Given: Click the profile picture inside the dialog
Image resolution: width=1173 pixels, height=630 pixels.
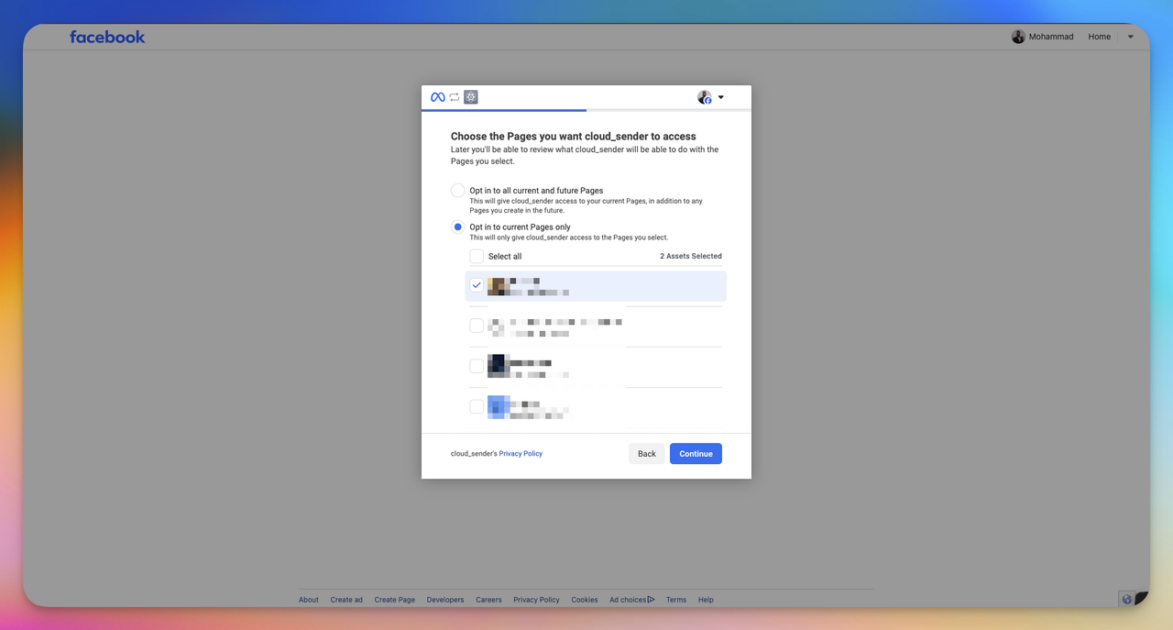Looking at the screenshot, I should [705, 97].
